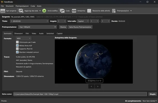
Task: Open the Aiuto menu
Action: coord(39,6)
